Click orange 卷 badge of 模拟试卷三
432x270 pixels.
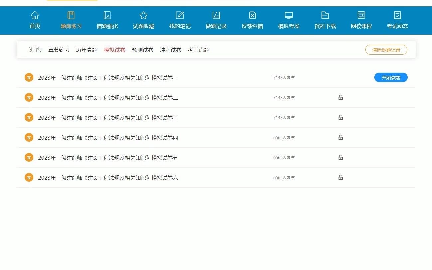click(29, 117)
